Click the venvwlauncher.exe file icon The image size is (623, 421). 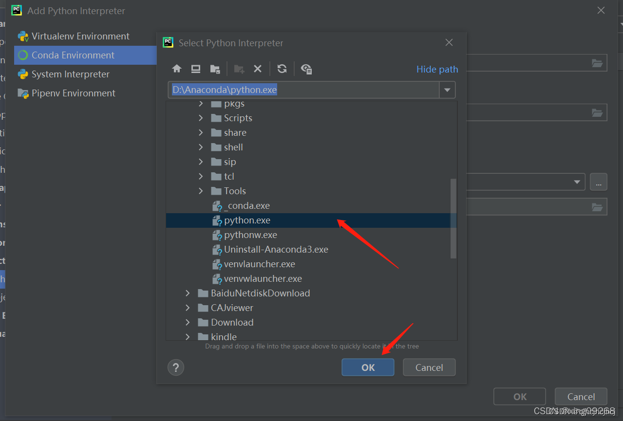coord(217,279)
